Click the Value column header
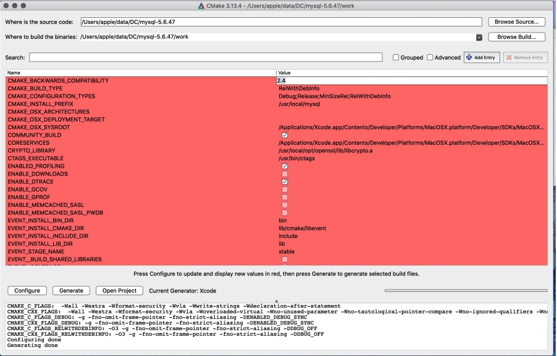 click(x=412, y=73)
